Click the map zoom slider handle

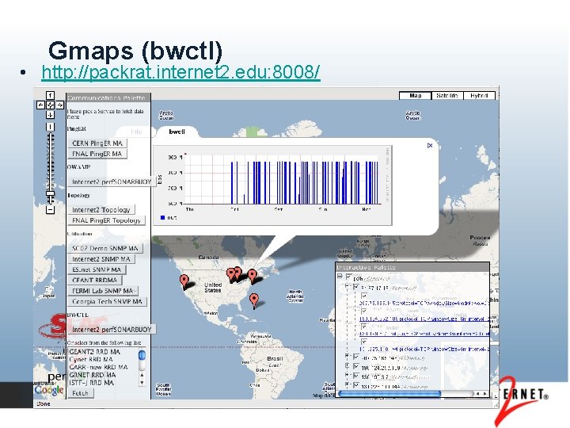click(x=51, y=193)
